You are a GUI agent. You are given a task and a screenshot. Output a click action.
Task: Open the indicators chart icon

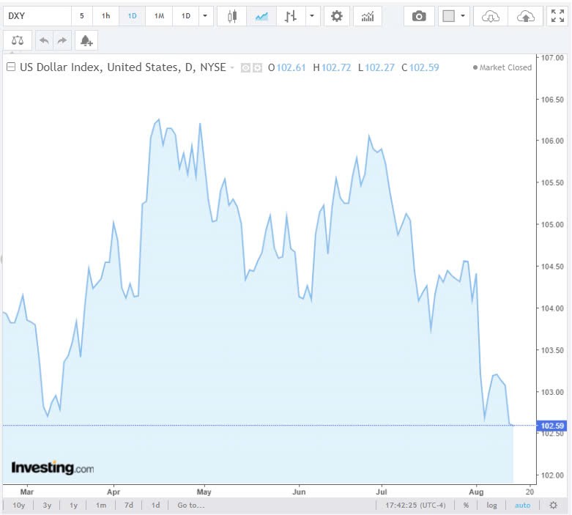point(367,16)
